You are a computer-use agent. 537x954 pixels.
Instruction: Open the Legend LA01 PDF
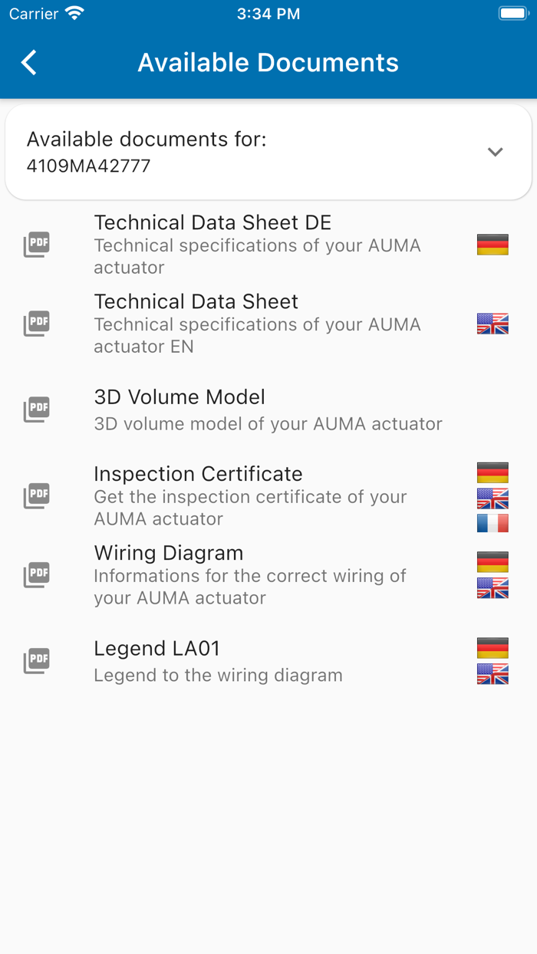(x=156, y=648)
